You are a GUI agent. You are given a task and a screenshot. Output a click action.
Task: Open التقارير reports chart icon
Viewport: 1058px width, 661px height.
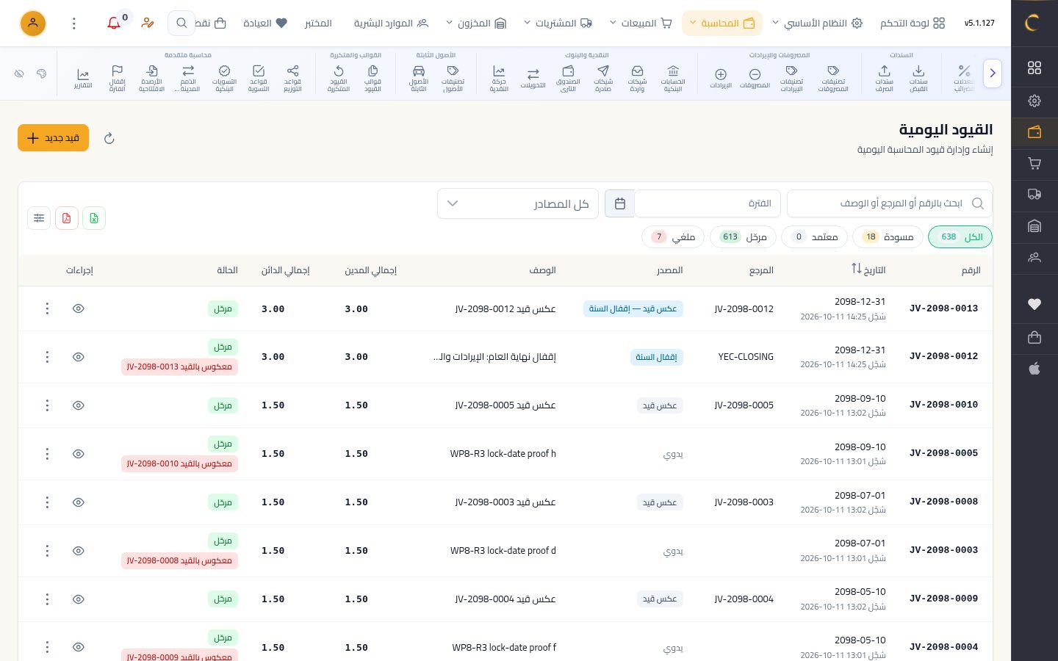point(83,78)
